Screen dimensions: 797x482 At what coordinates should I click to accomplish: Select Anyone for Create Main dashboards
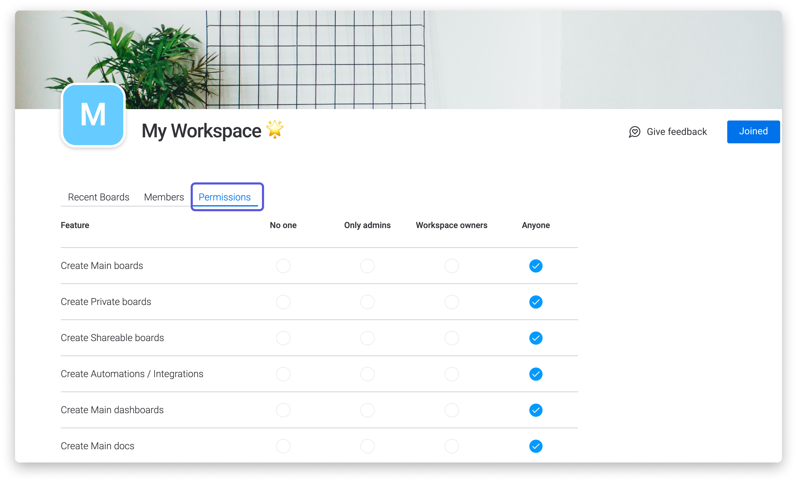(536, 410)
